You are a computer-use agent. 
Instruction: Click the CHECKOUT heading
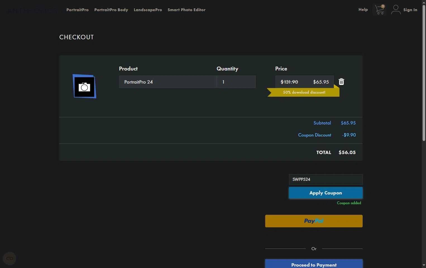pyautogui.click(x=76, y=37)
